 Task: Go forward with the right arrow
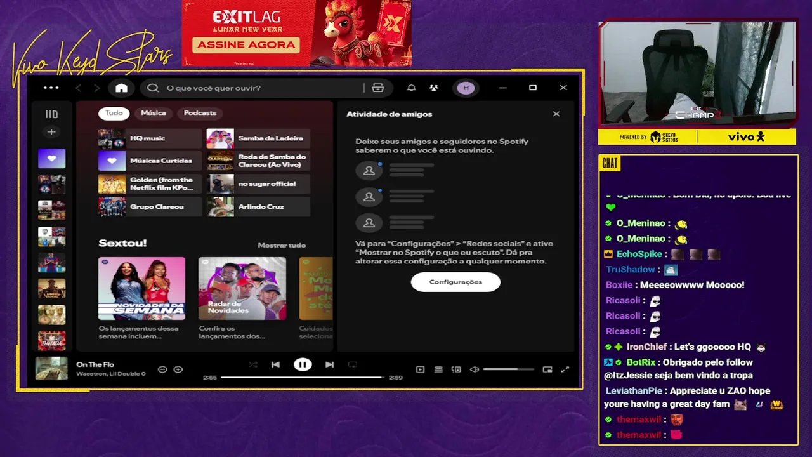96,88
